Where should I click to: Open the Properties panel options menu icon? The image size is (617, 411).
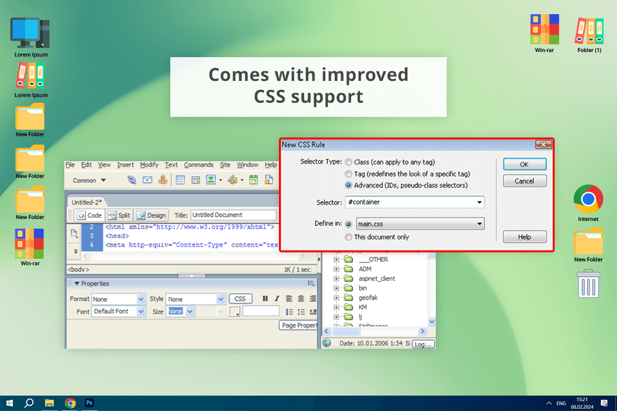(x=311, y=283)
